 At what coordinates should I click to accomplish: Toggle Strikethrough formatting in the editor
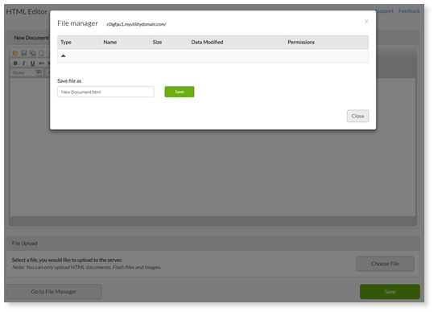point(41,63)
